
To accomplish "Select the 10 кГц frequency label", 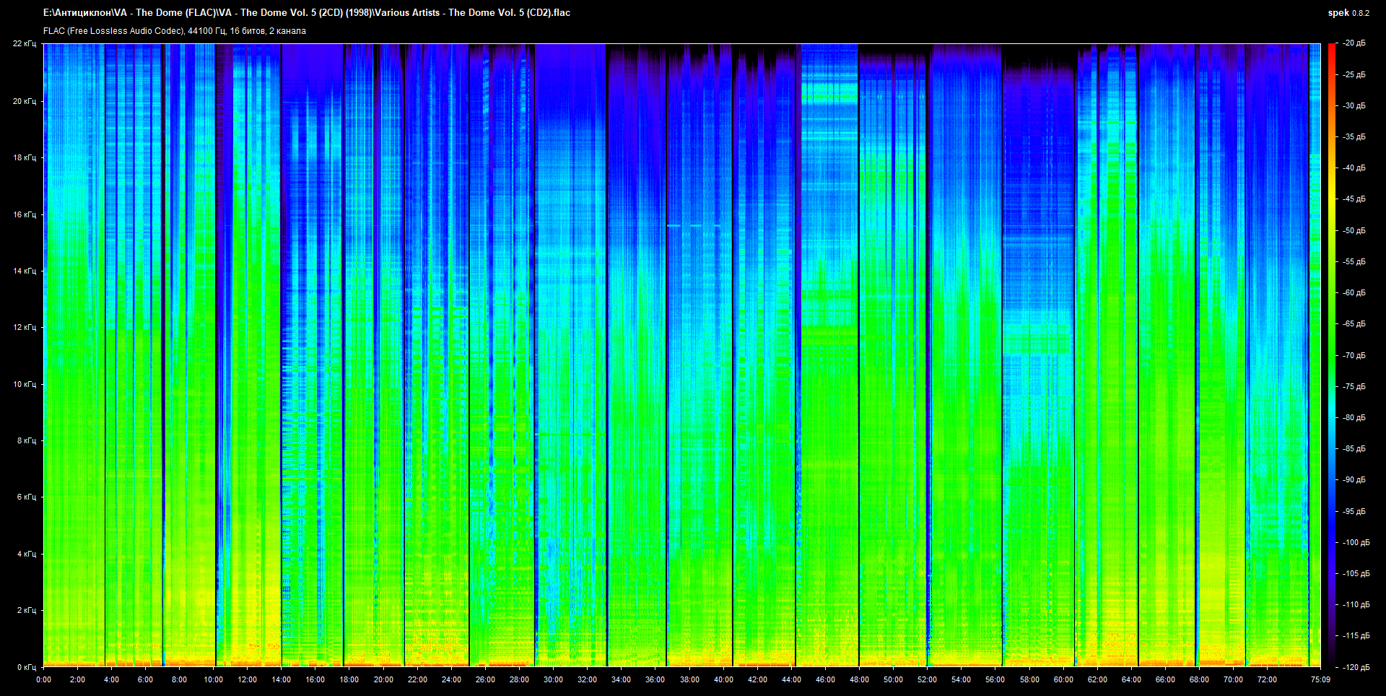I will coord(25,384).
